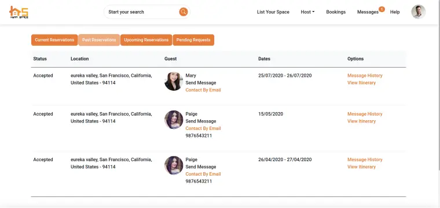Image resolution: width=440 pixels, height=208 pixels.
Task: Switch to Current Reservations tab
Action: (x=54, y=40)
